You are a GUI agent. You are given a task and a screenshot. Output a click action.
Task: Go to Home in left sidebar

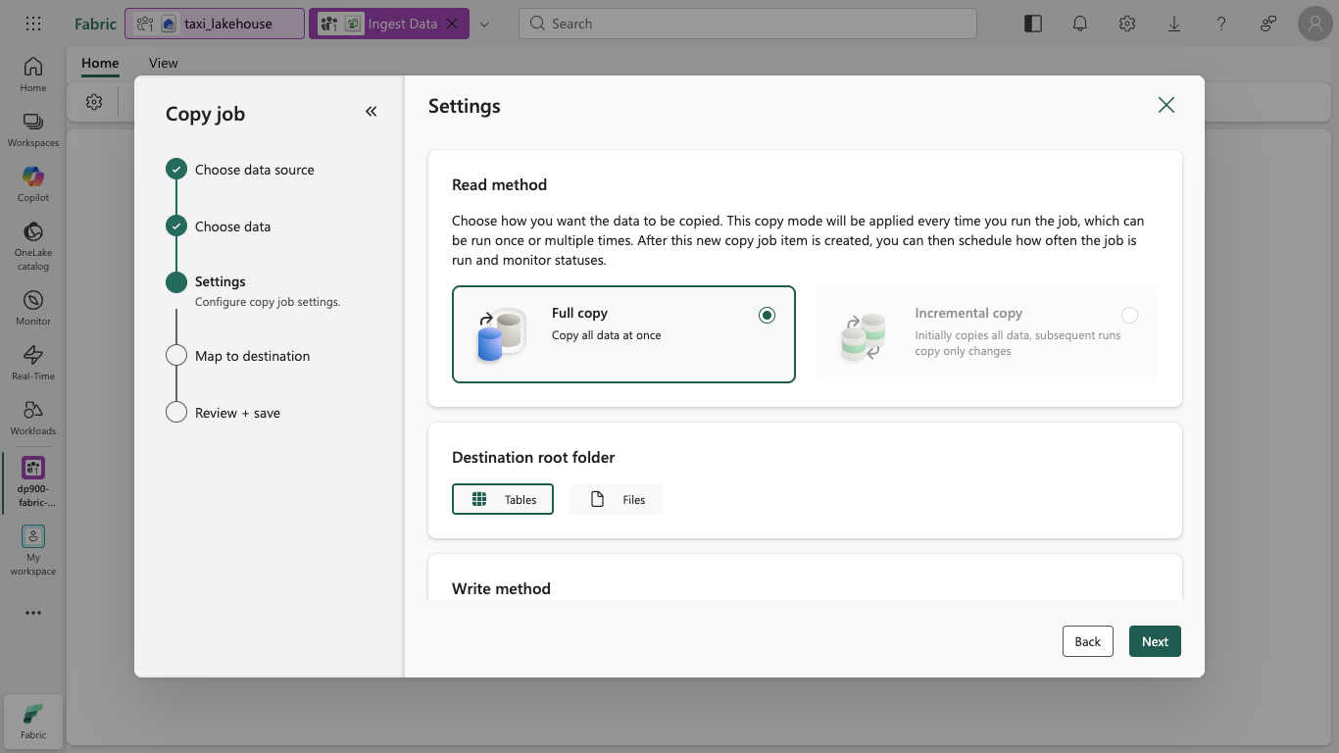click(x=33, y=75)
